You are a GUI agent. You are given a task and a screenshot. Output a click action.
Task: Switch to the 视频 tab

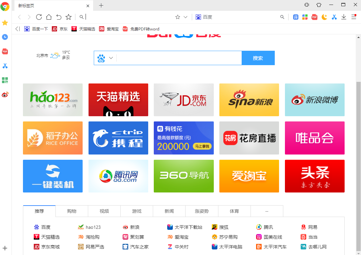click(104, 211)
